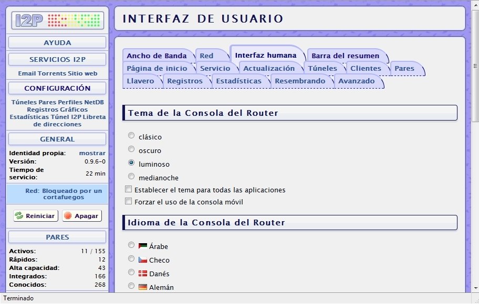Open the NetDB sidebar link
This screenshot has height=304, width=479.
click(94, 102)
